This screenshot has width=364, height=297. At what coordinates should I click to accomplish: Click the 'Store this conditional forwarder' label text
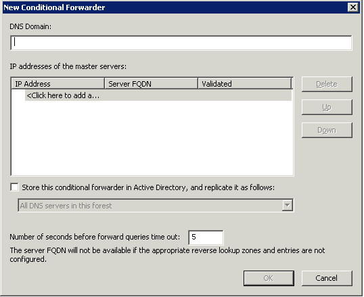point(148,187)
